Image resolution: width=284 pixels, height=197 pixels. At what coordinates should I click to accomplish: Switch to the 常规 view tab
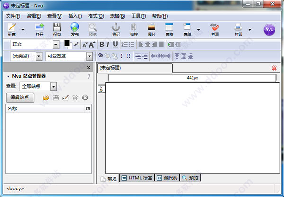point(108,179)
